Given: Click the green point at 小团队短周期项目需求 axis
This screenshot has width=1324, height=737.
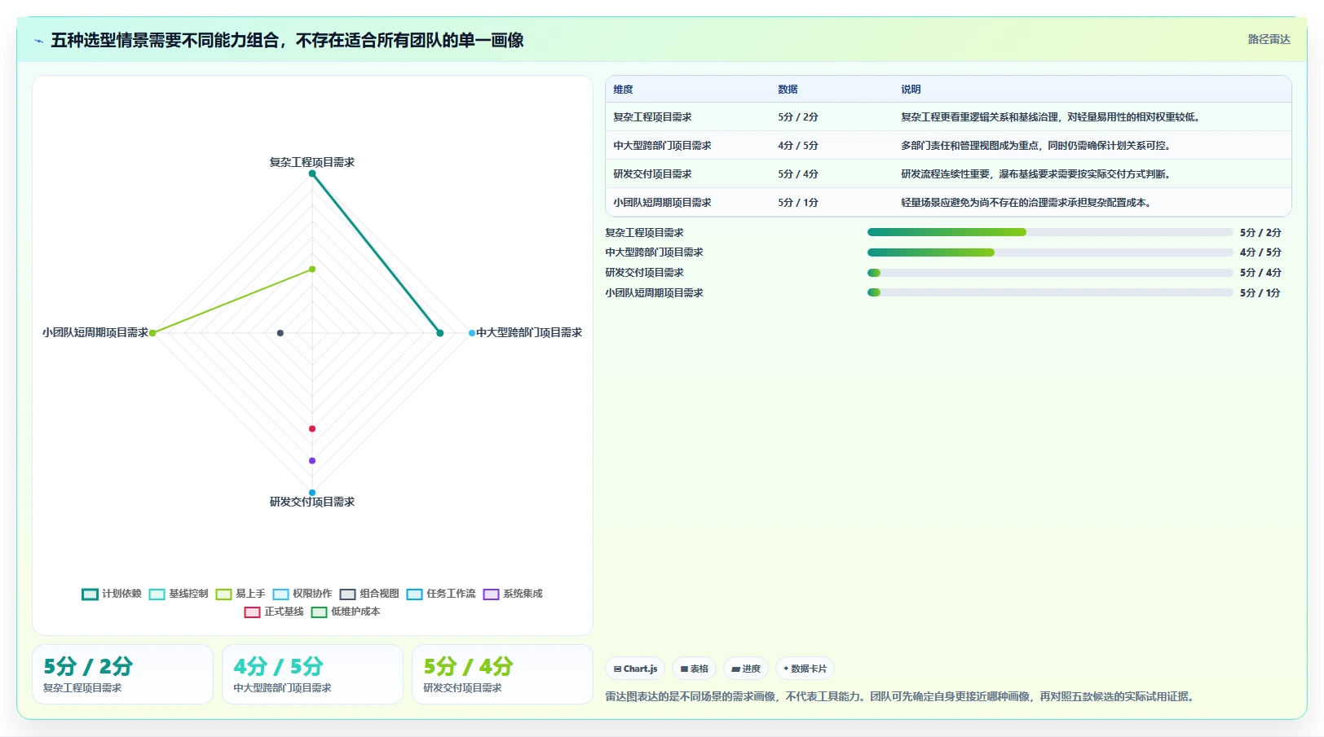Looking at the screenshot, I should [x=152, y=332].
